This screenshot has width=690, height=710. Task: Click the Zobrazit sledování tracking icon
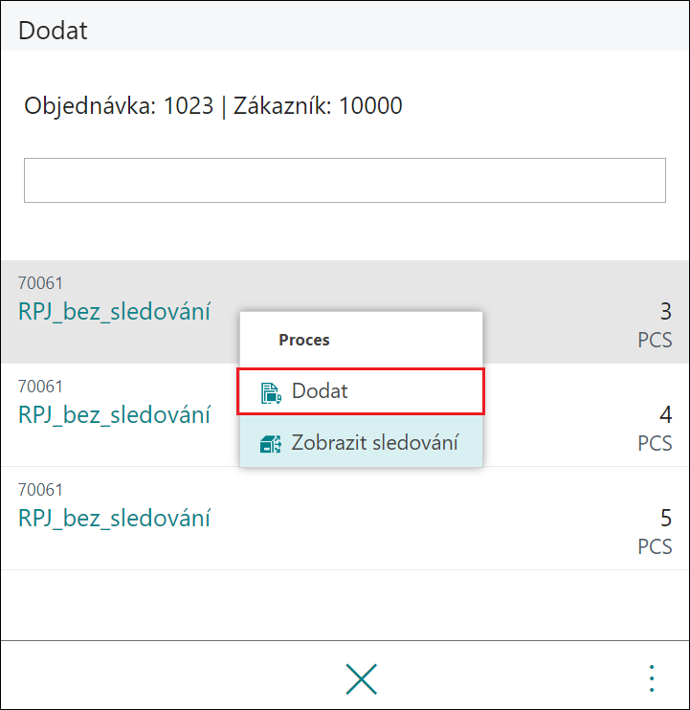(x=271, y=444)
